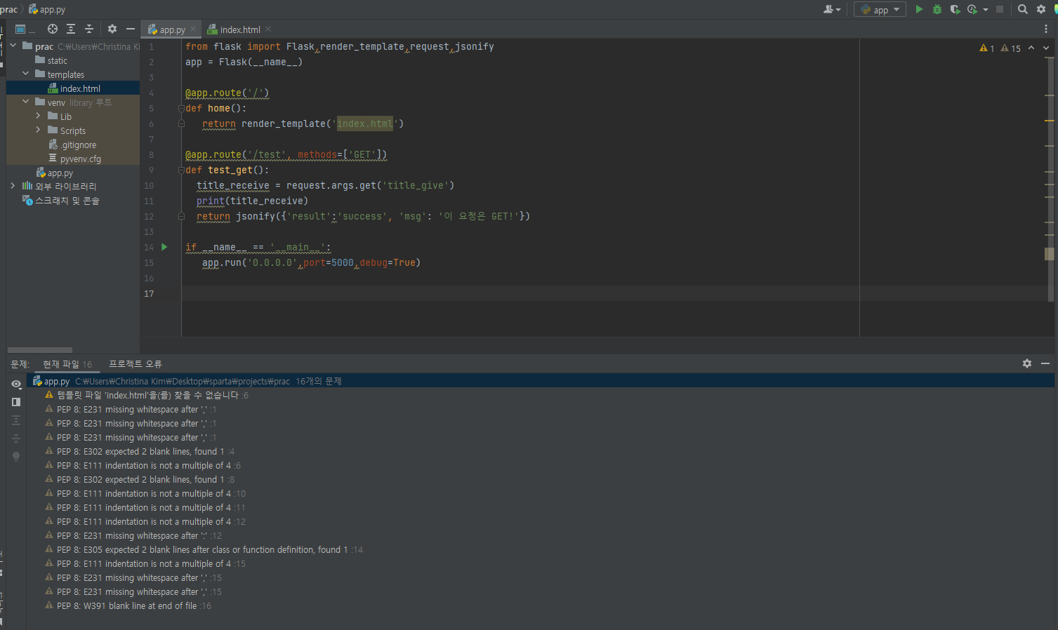Run the app configuration with the green play button
The width and height of the screenshot is (1058, 630).
(x=919, y=9)
